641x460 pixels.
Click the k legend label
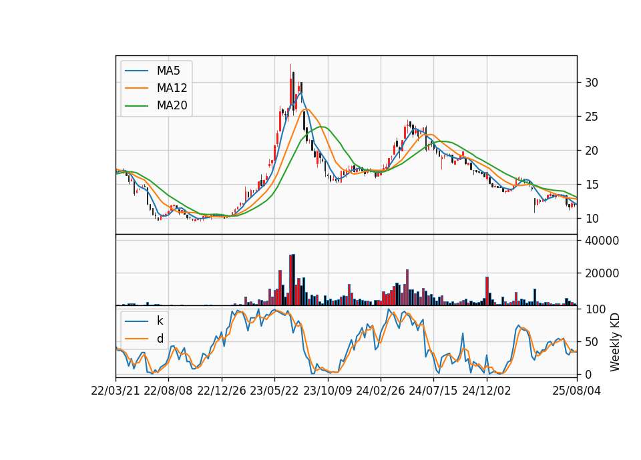(160, 321)
